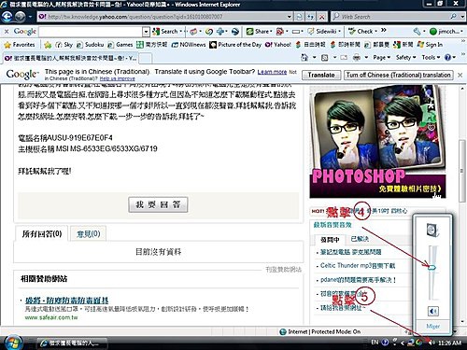The height and width of the screenshot is (350, 467).
Task: Select the 意見(0) tab
Action: click(x=89, y=233)
